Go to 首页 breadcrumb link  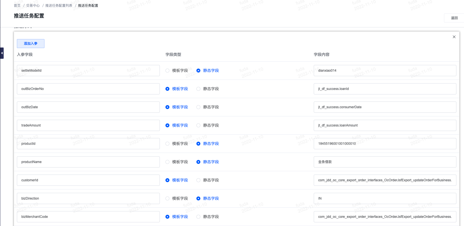17,6
